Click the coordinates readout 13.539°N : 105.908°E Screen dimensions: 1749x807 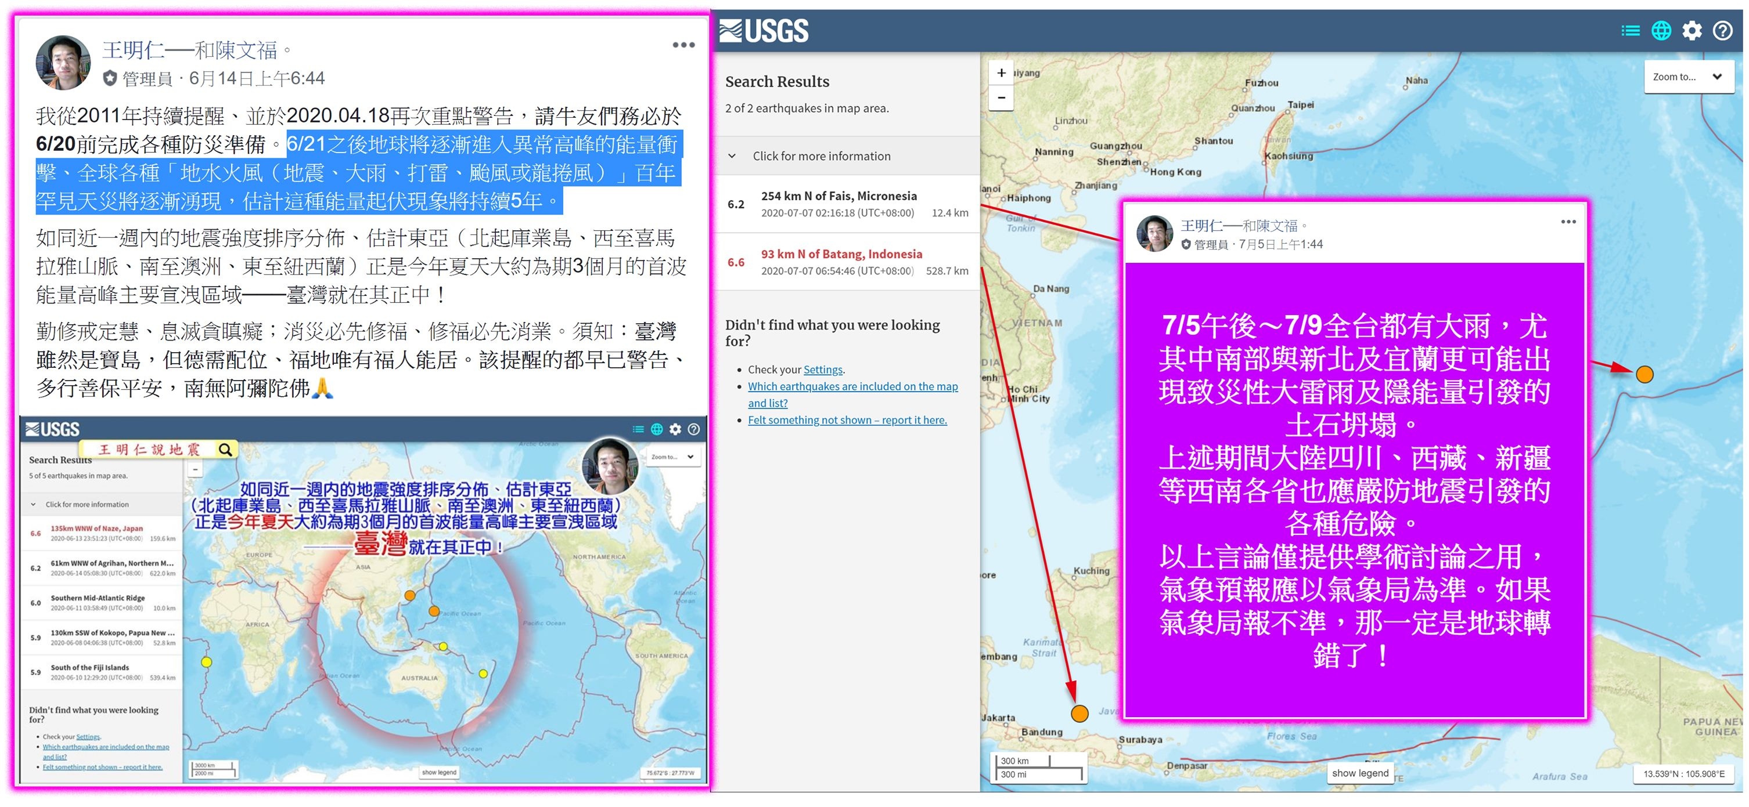[x=1684, y=773]
